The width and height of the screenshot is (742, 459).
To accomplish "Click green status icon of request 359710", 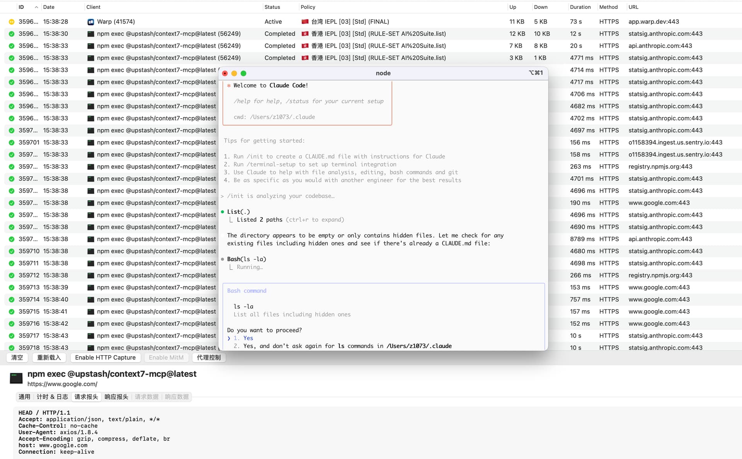I will point(12,251).
